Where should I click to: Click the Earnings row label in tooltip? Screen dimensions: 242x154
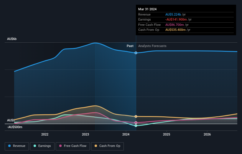[144, 19]
